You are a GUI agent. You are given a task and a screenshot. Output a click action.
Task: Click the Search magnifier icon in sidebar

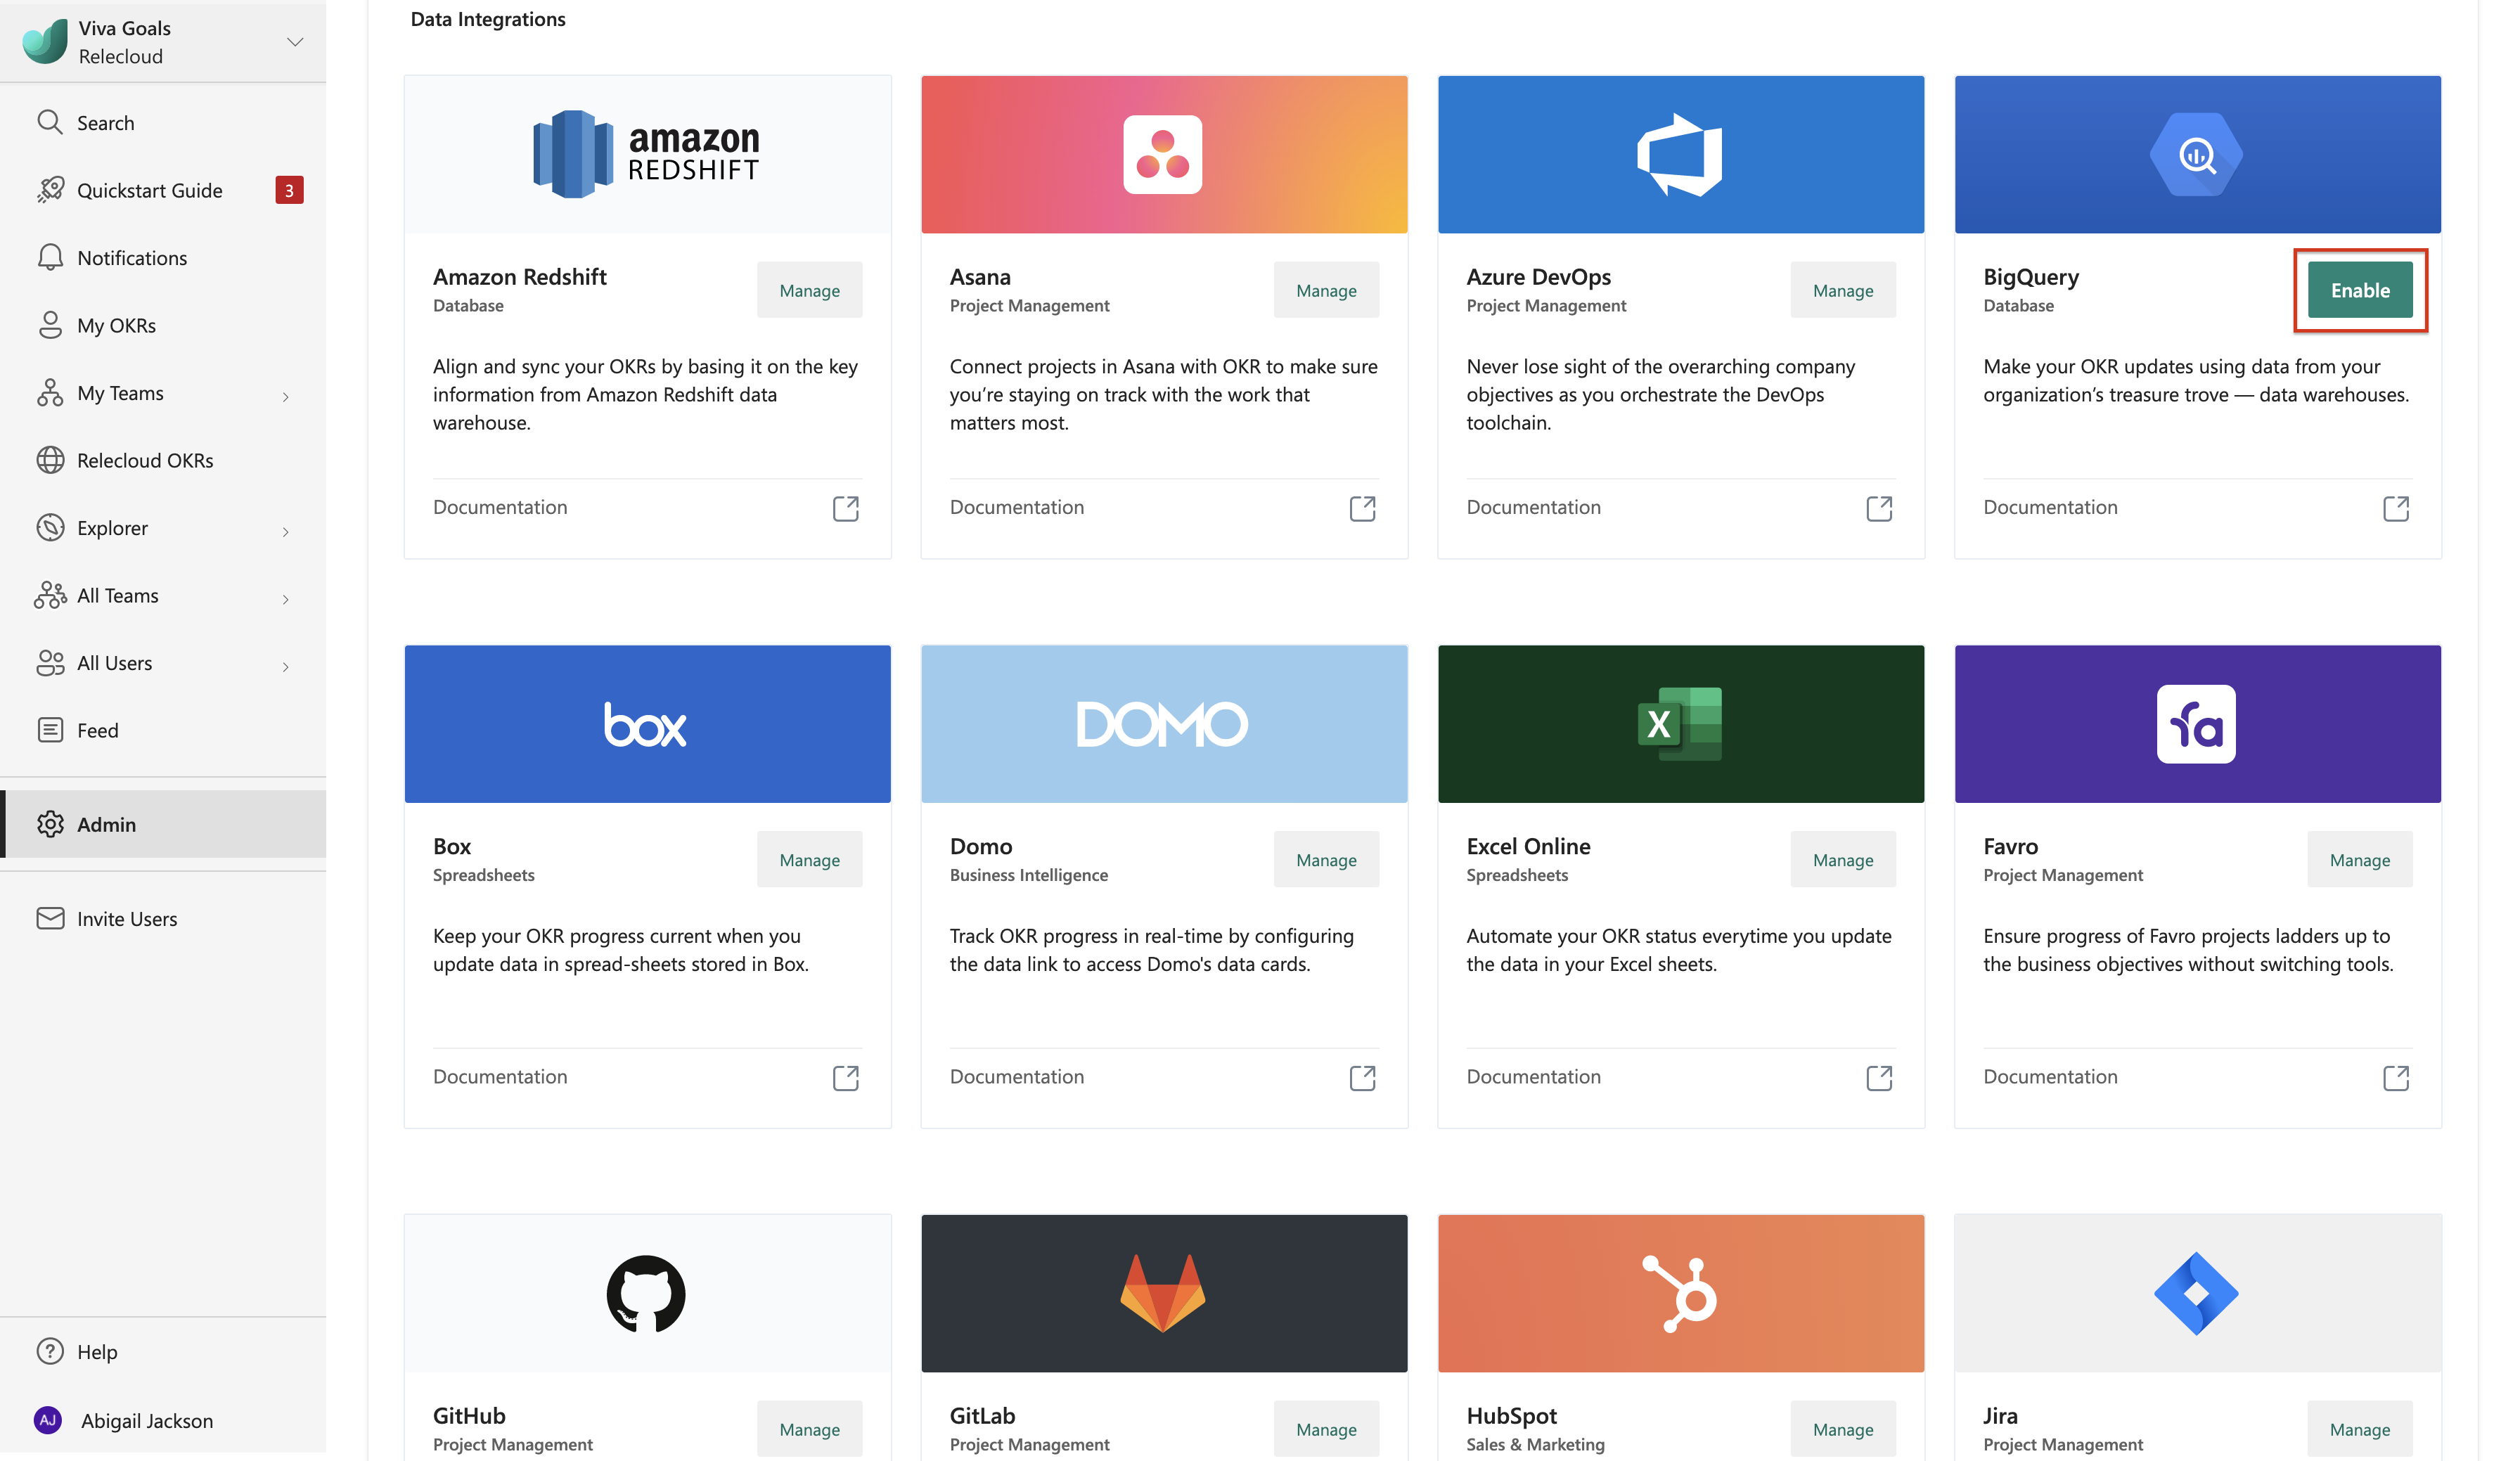coord(50,122)
